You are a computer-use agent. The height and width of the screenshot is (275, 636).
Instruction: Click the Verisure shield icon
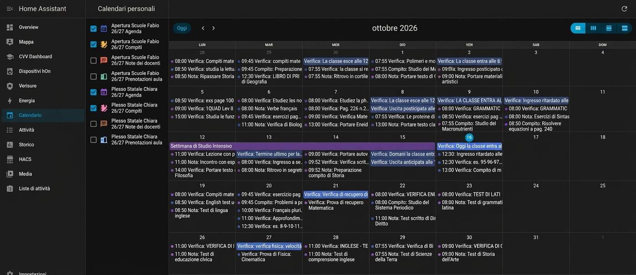tap(10, 86)
